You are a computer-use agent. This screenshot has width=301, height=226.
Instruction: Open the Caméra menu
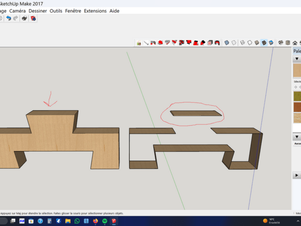[18, 11]
